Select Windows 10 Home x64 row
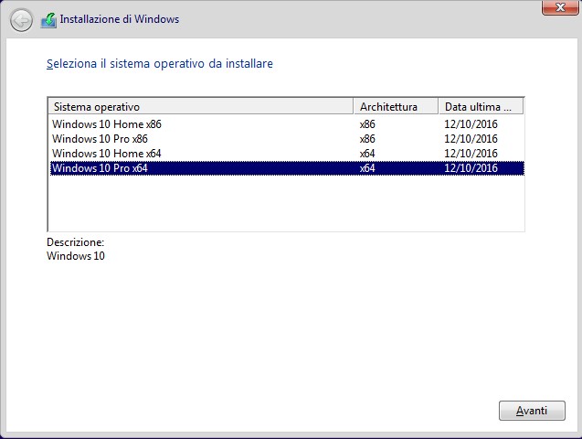Image resolution: width=582 pixels, height=439 pixels. click(x=287, y=154)
